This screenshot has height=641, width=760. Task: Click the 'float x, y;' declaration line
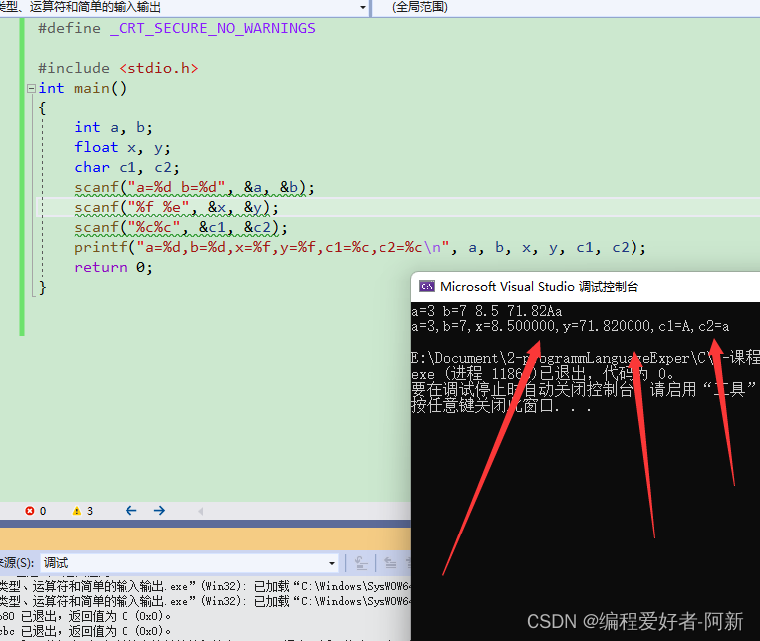(x=123, y=147)
